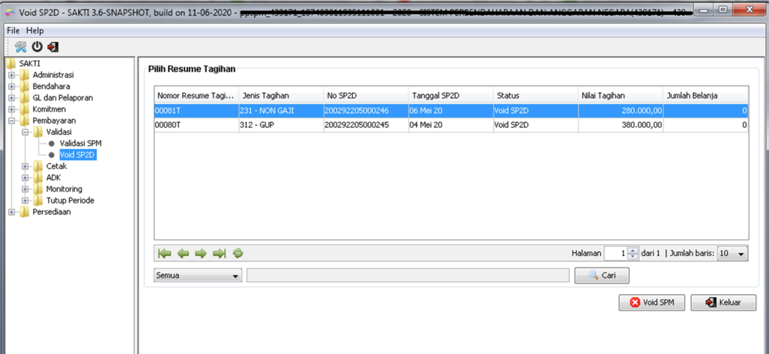
Task: Open the Help menu
Action: [x=35, y=31]
